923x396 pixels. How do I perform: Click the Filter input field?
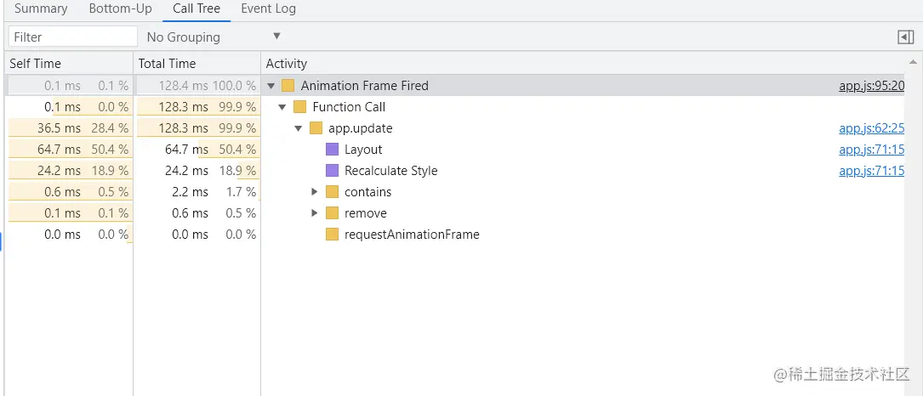tap(72, 37)
